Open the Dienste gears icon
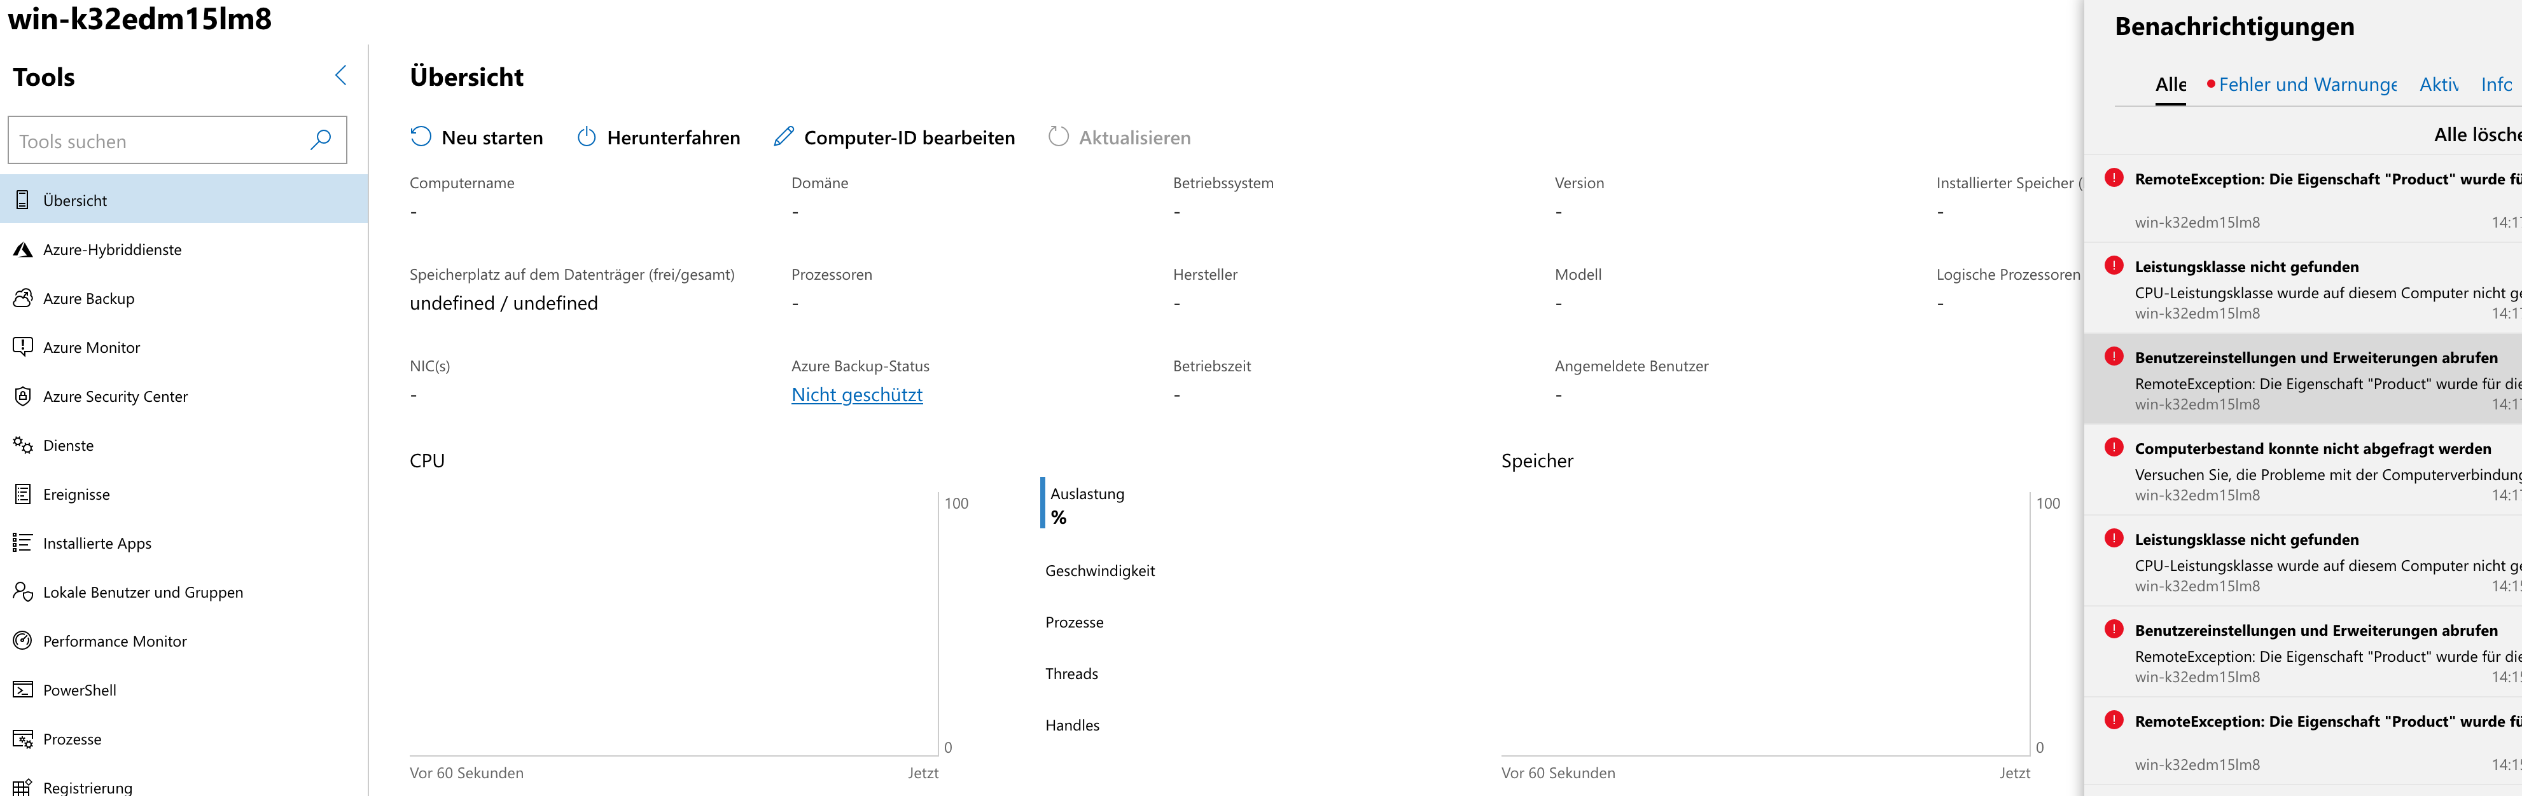Screen dimensions: 2522x796 point(22,445)
